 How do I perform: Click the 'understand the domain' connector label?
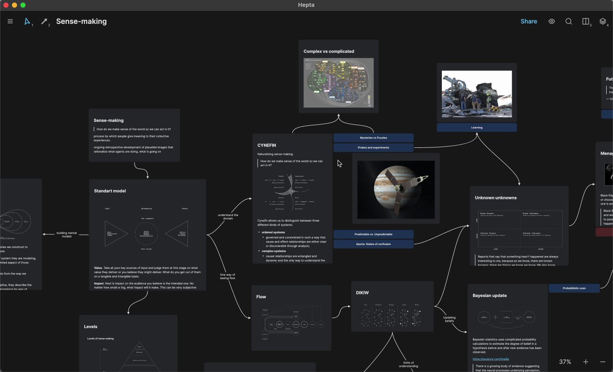coord(228,217)
